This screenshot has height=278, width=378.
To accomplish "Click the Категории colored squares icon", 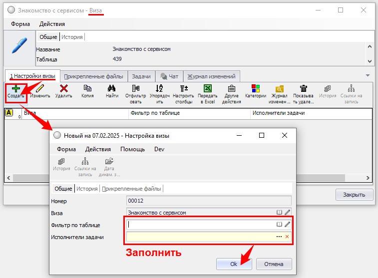I will pos(255,89).
